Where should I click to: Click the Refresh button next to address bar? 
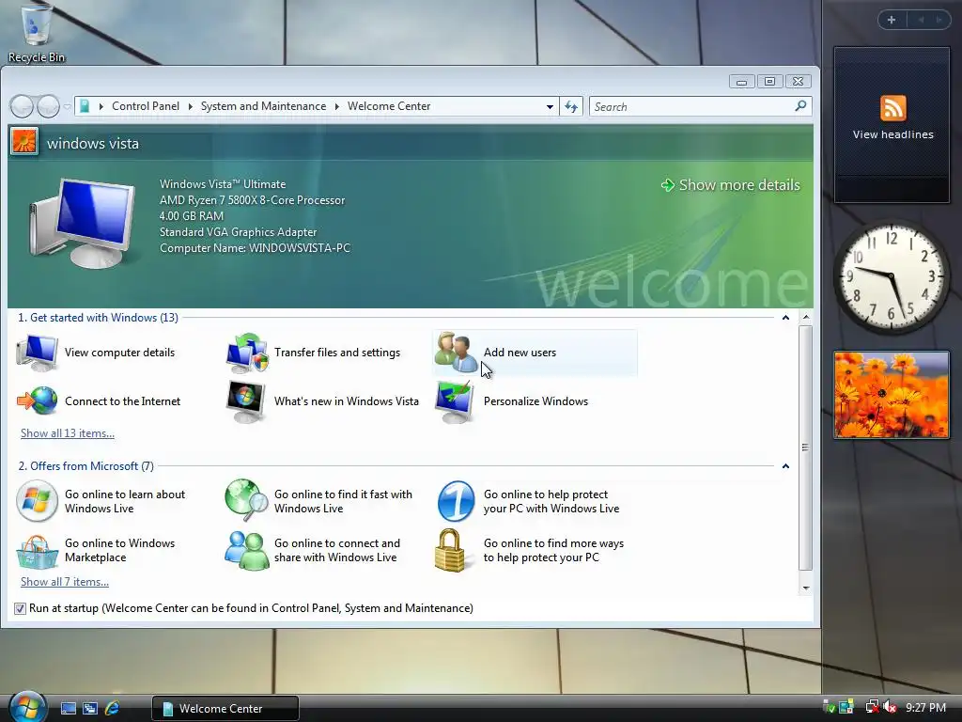click(x=571, y=107)
